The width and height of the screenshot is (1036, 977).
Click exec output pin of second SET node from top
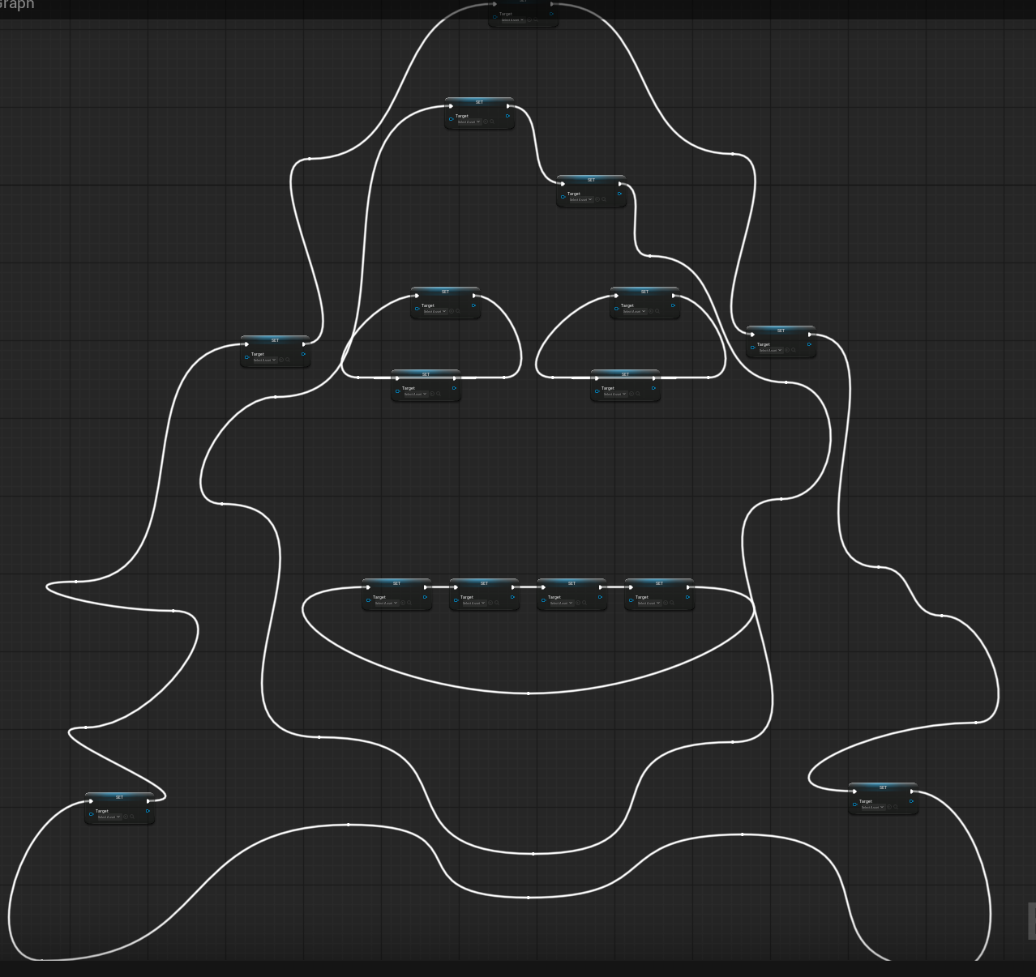tap(508, 106)
